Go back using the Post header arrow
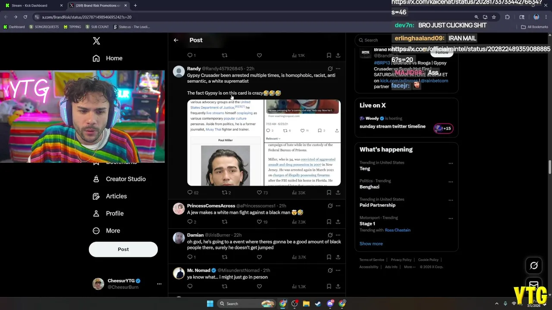552x310 pixels. pos(176,40)
